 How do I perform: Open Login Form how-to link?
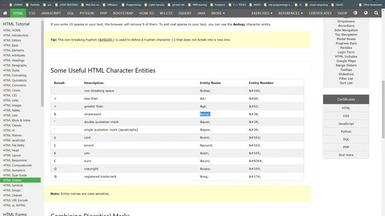pos(346,52)
